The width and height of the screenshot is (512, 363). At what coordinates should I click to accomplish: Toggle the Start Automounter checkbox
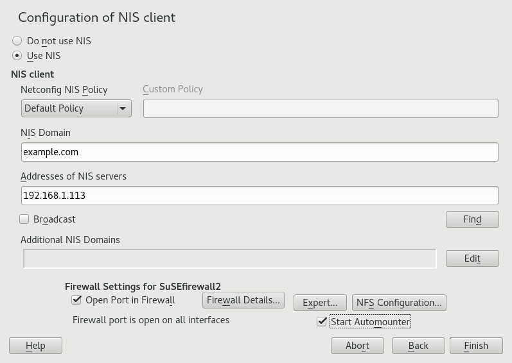tap(322, 321)
